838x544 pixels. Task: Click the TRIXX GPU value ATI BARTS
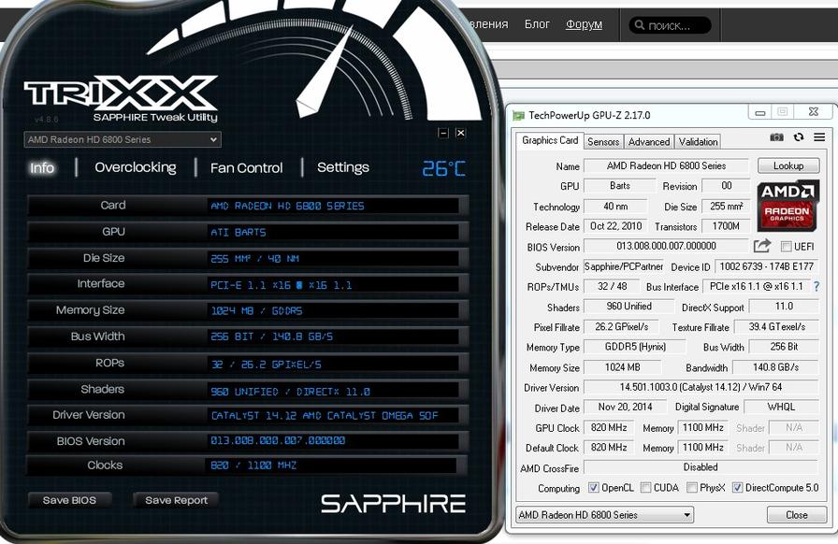coord(332,232)
